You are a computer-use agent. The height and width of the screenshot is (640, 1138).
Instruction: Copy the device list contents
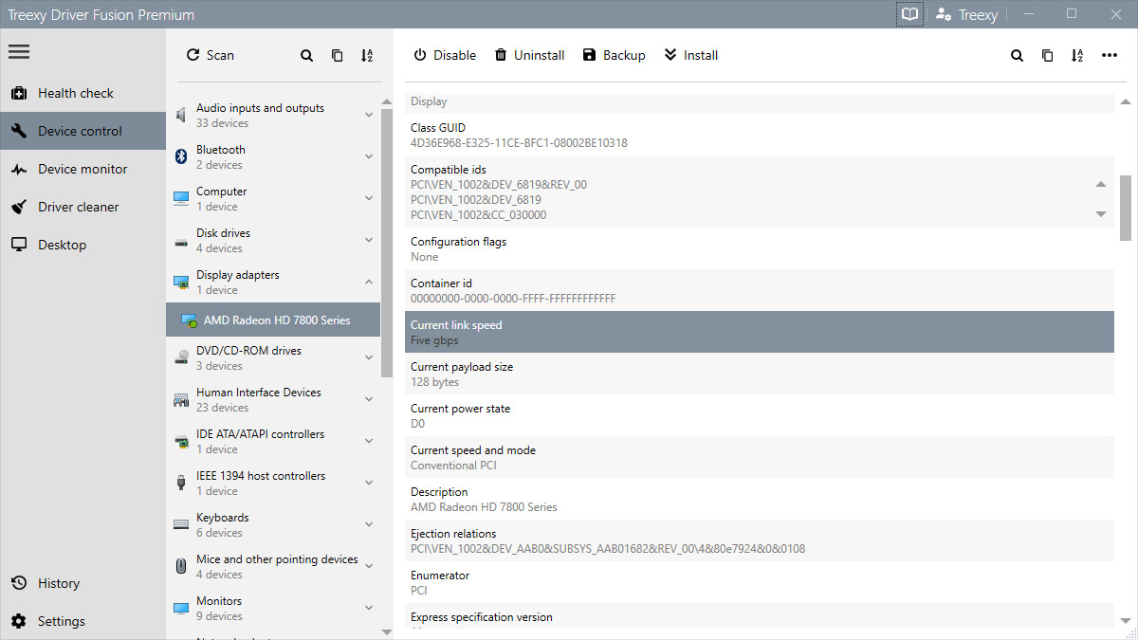[x=337, y=55]
